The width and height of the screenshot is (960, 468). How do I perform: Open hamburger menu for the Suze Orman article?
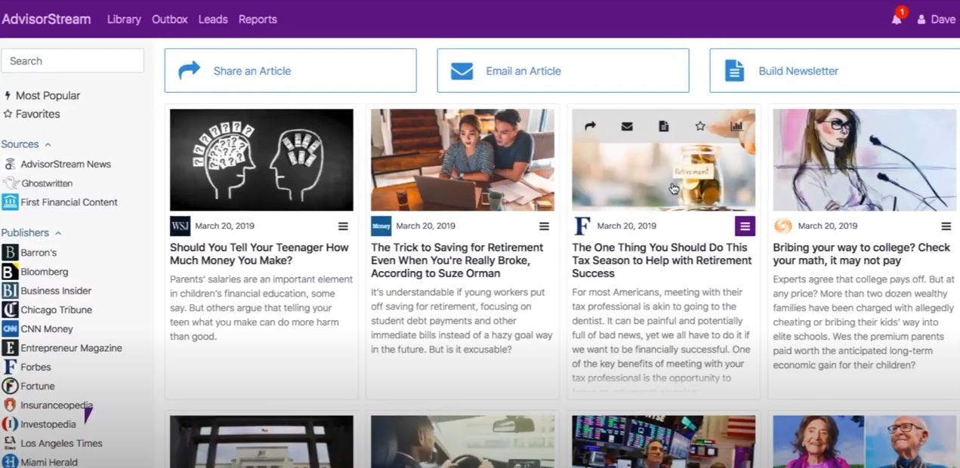544,226
